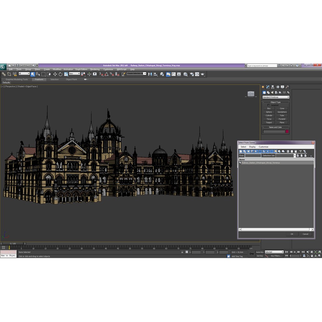Click the Select Object arrow tool

tap(33, 74)
